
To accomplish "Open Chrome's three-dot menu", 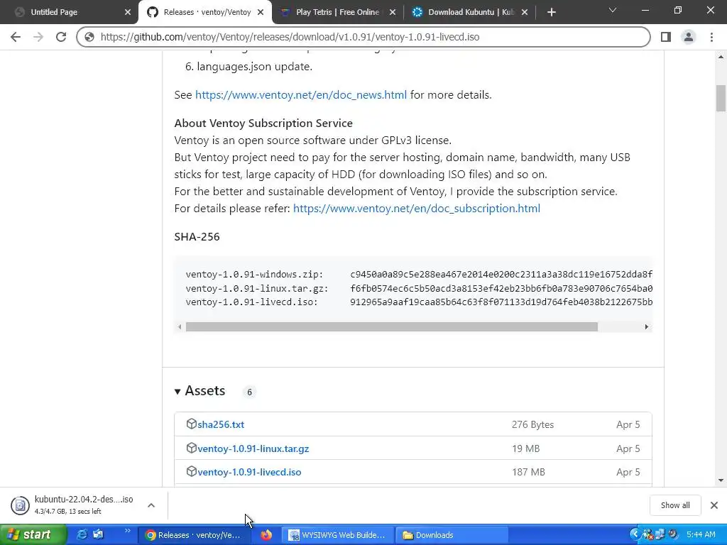I will click(711, 37).
